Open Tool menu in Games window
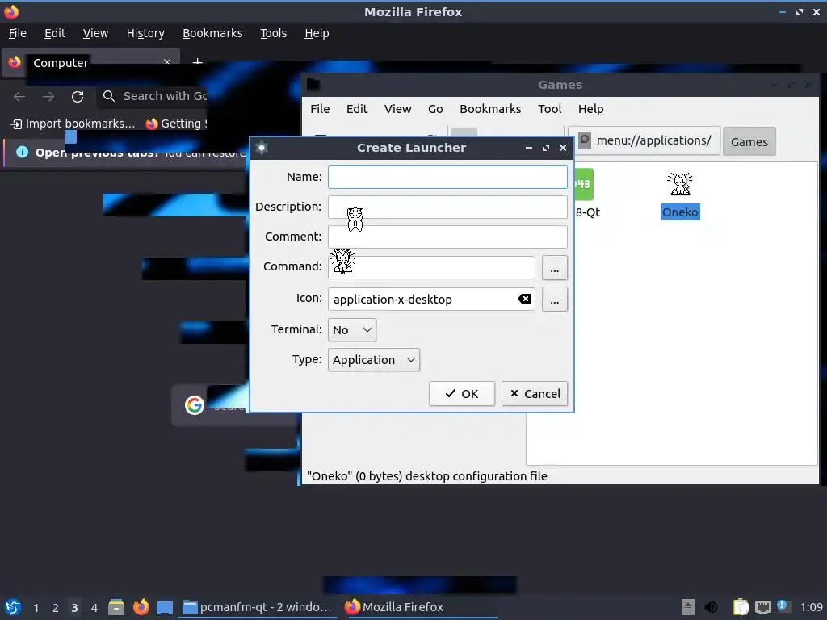The height and width of the screenshot is (620, 827). pos(549,109)
